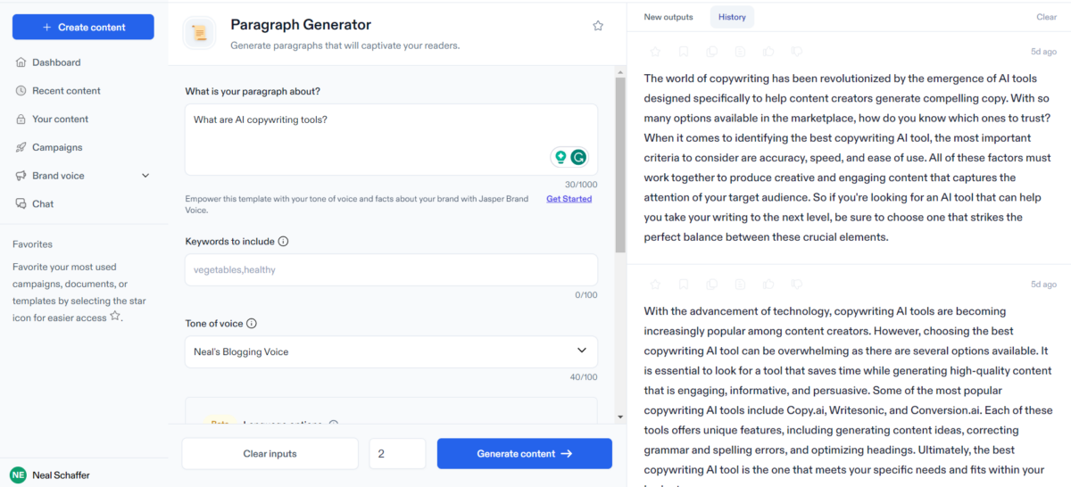
Task: Click the Chat bubble icon in sidebar
Action: coord(21,204)
